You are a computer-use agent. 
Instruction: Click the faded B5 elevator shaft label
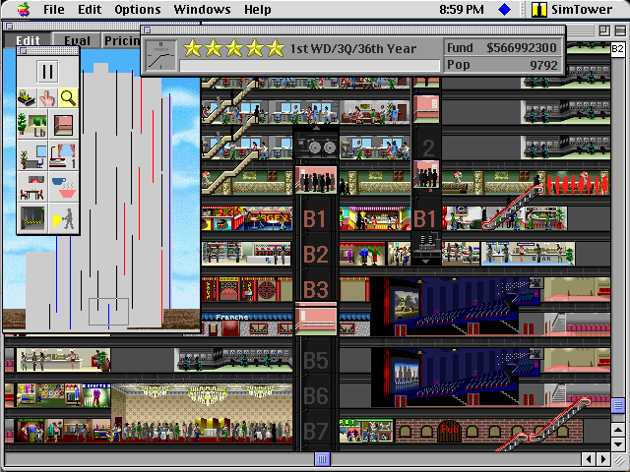click(315, 361)
